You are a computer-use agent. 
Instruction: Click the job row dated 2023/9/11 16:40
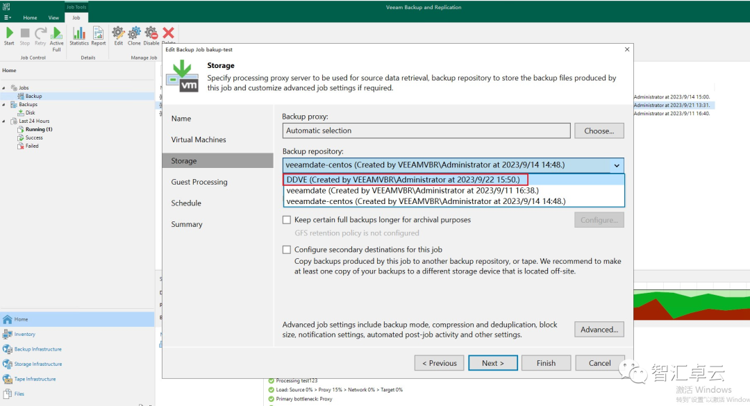[672, 114]
